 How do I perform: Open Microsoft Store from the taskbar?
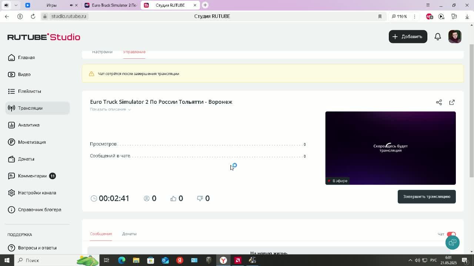(x=151, y=260)
